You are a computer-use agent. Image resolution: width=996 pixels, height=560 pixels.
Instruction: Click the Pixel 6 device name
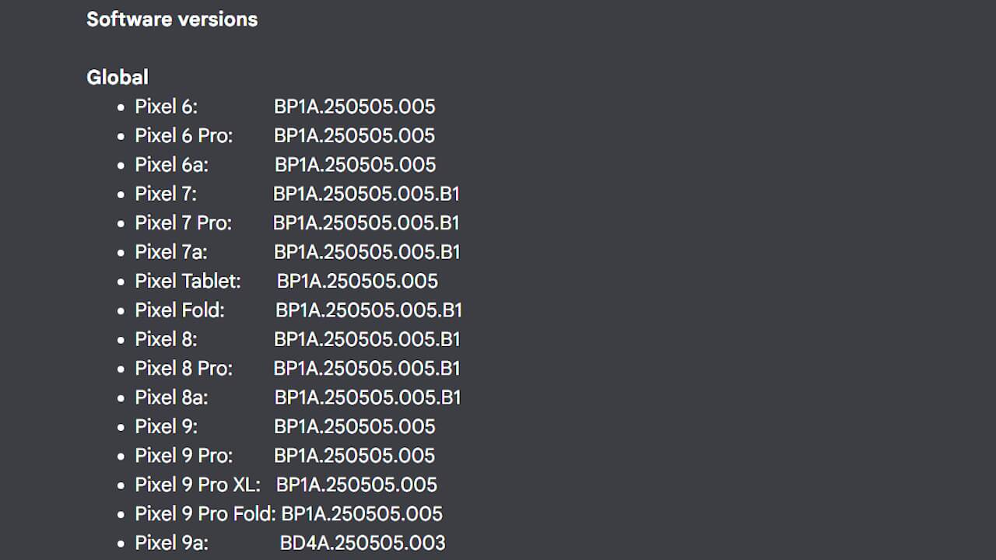166,107
